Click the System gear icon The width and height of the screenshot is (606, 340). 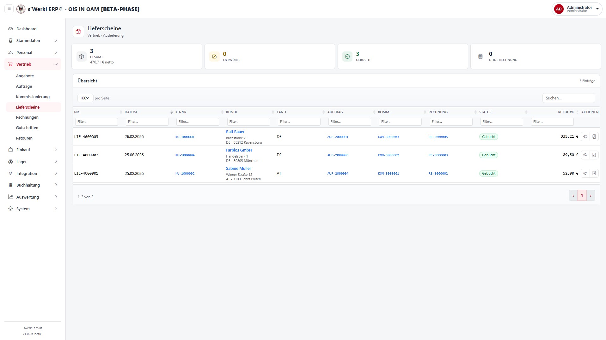click(10, 209)
